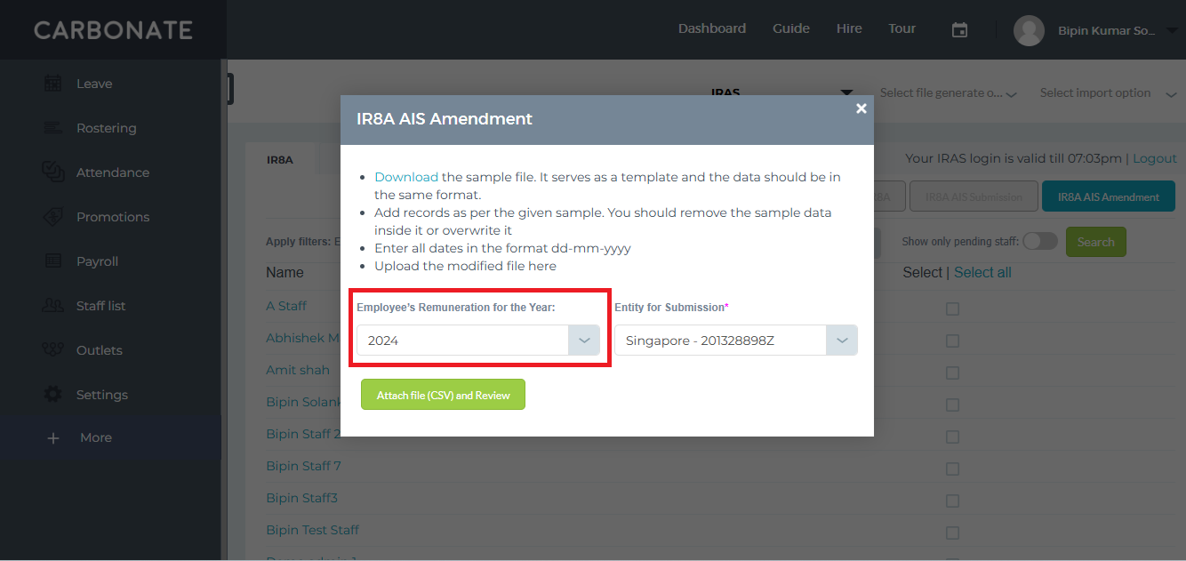Open Staff list people icon
The height and width of the screenshot is (561, 1186).
tap(52, 306)
